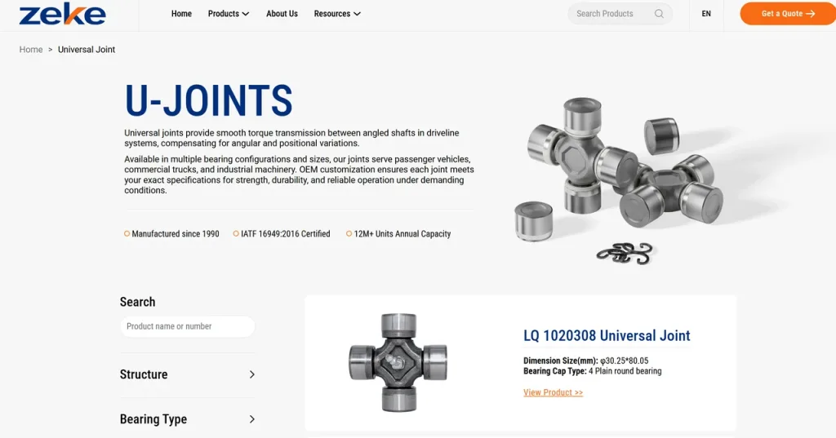Click the LQ 1020308 product thumbnail

[398, 363]
